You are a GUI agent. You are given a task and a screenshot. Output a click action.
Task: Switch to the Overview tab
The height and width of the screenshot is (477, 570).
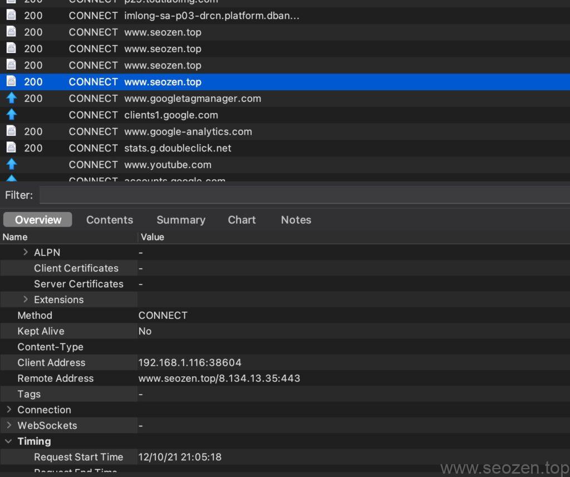[38, 220]
